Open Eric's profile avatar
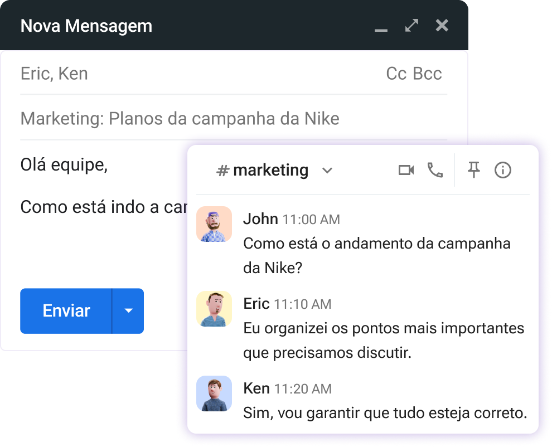The height and width of the screenshot is (447, 552). pyautogui.click(x=214, y=309)
